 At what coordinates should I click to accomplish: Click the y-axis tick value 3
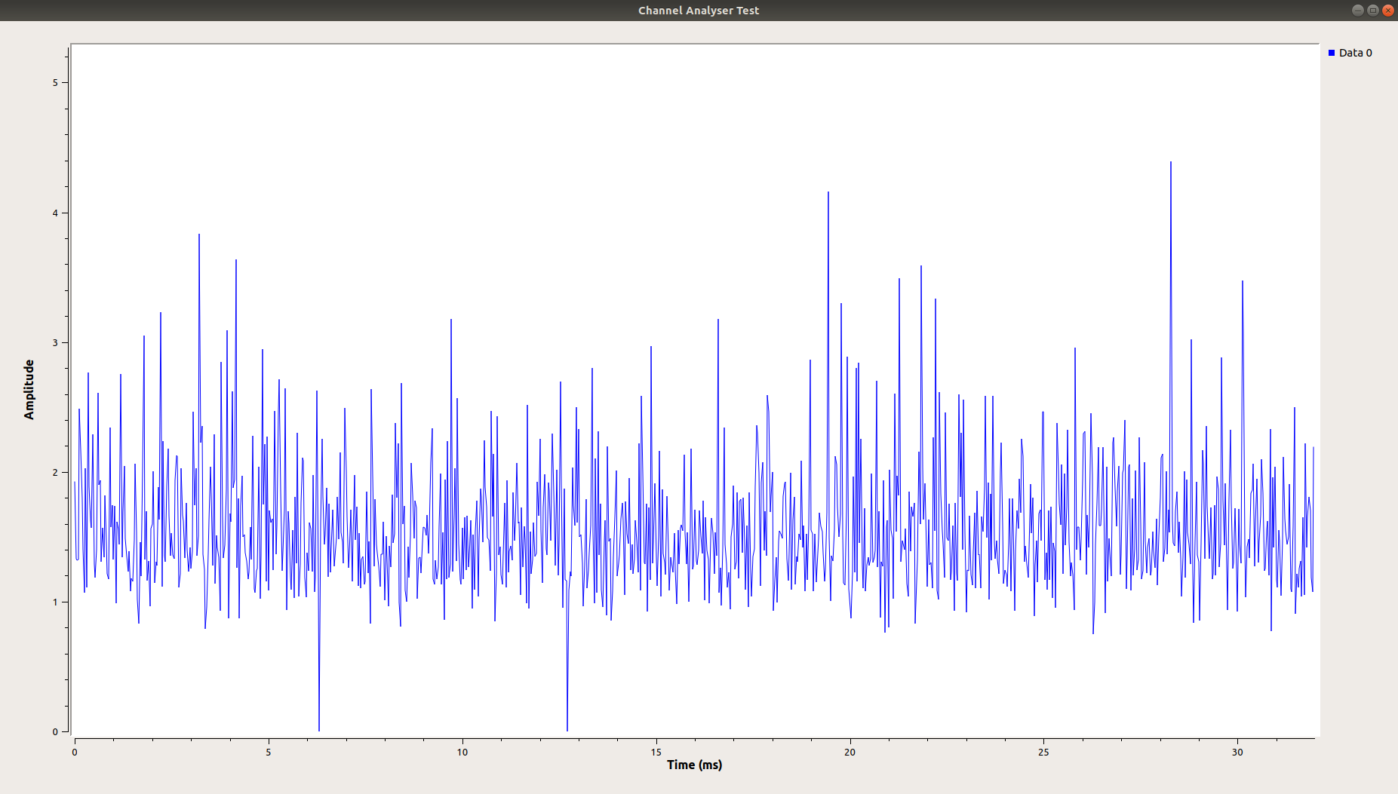[55, 342]
